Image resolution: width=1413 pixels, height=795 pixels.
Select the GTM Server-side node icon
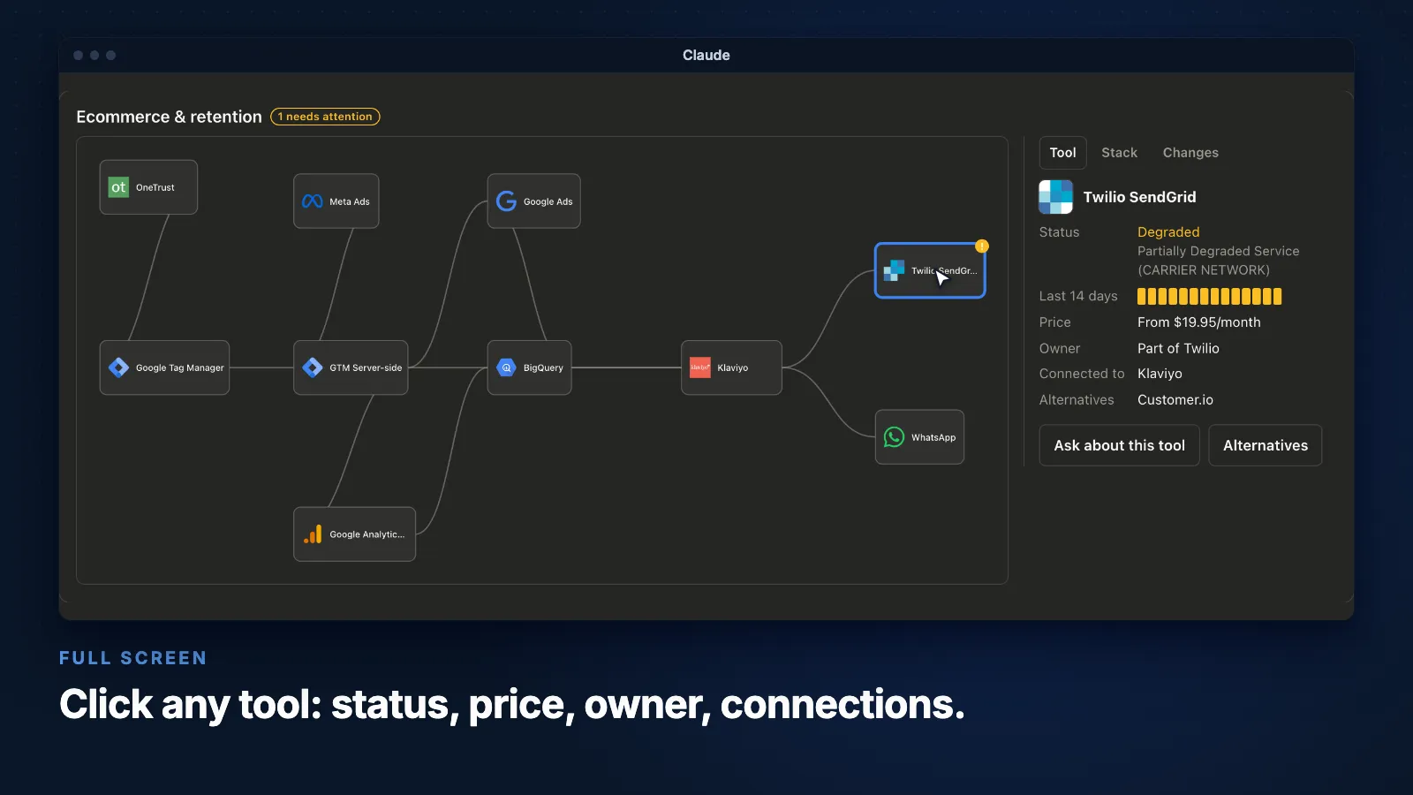tap(312, 367)
